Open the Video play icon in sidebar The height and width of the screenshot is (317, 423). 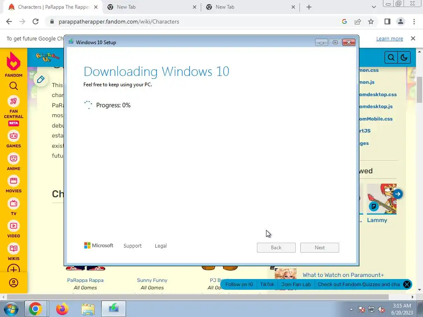pyautogui.click(x=14, y=226)
